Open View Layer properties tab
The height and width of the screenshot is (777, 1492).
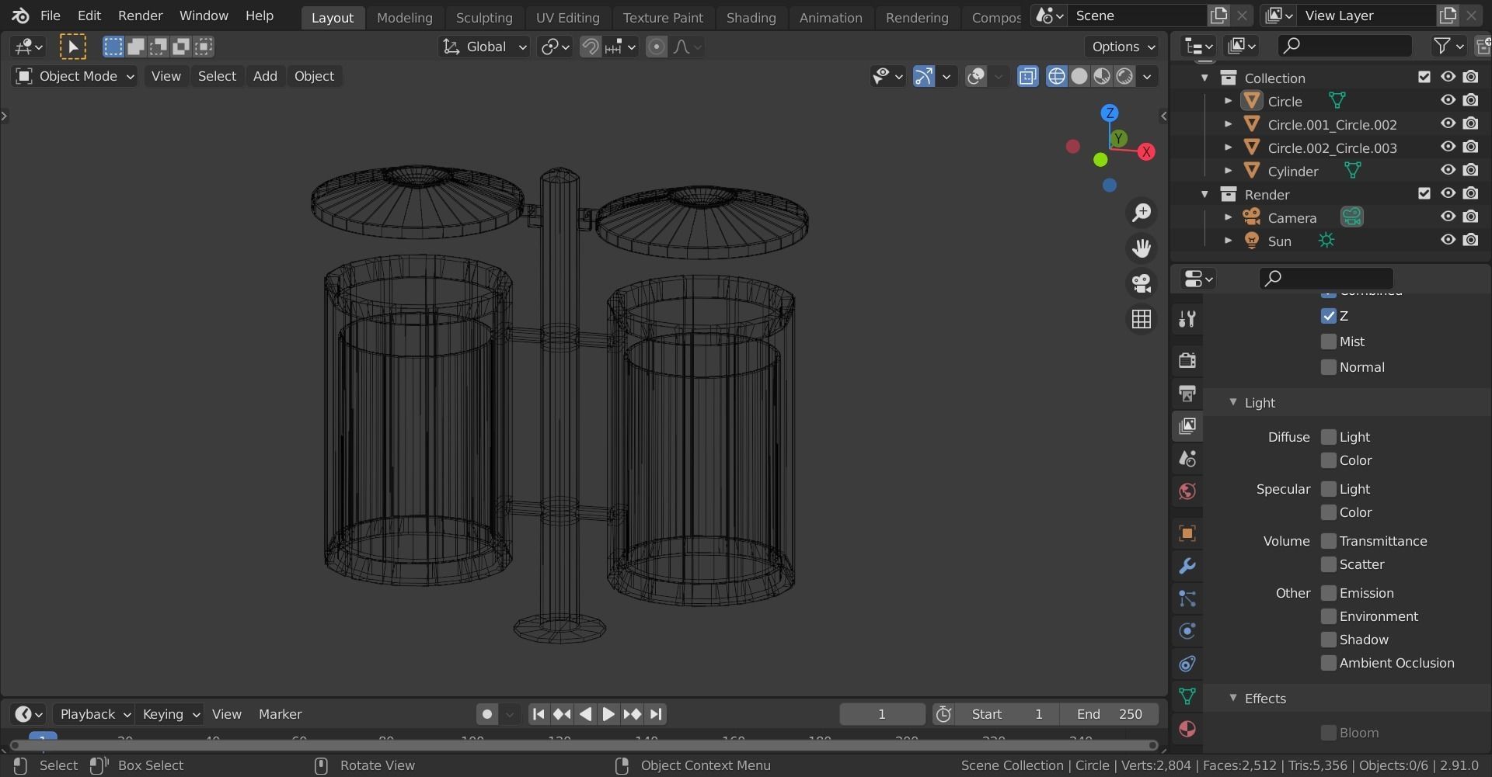pyautogui.click(x=1187, y=425)
